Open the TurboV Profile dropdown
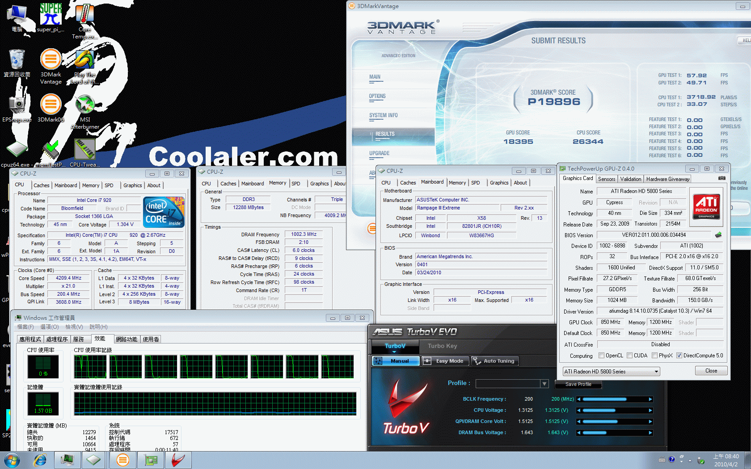 point(544,384)
